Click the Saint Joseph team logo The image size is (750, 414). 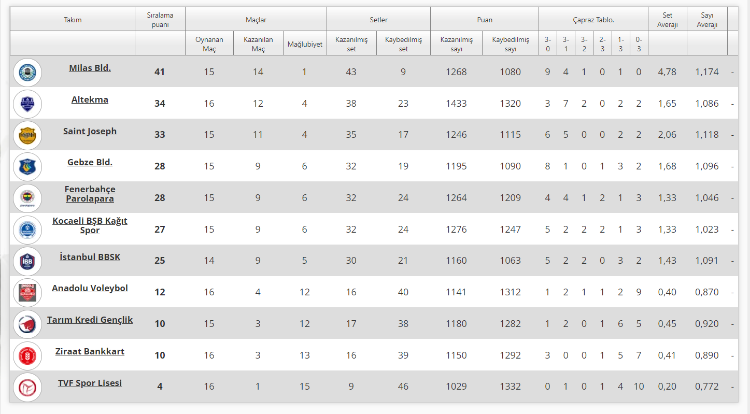click(27, 135)
